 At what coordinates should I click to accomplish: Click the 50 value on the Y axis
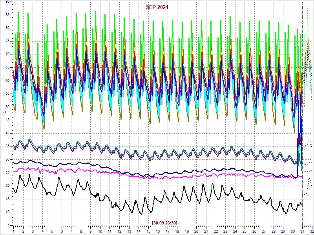tap(7, 107)
